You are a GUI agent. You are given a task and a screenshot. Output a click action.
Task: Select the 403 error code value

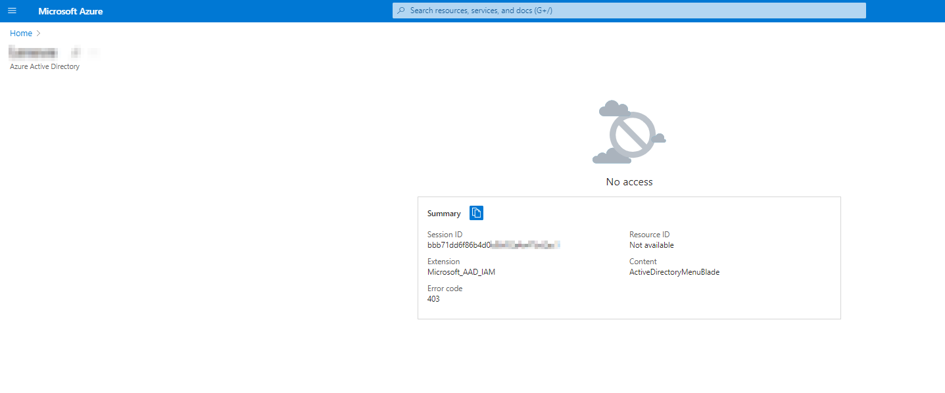(433, 299)
